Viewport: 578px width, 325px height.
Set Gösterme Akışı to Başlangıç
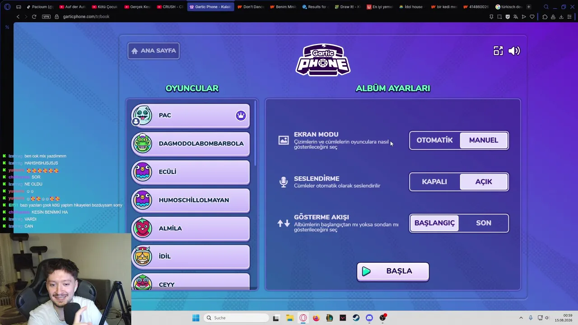point(434,223)
